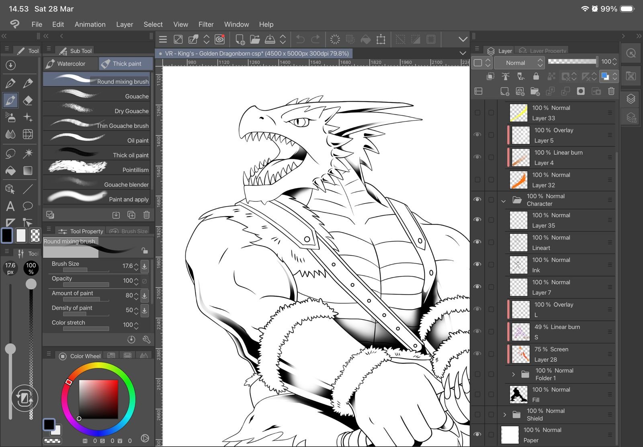The height and width of the screenshot is (447, 643).
Task: Click the Lock layer icon
Action: (536, 76)
